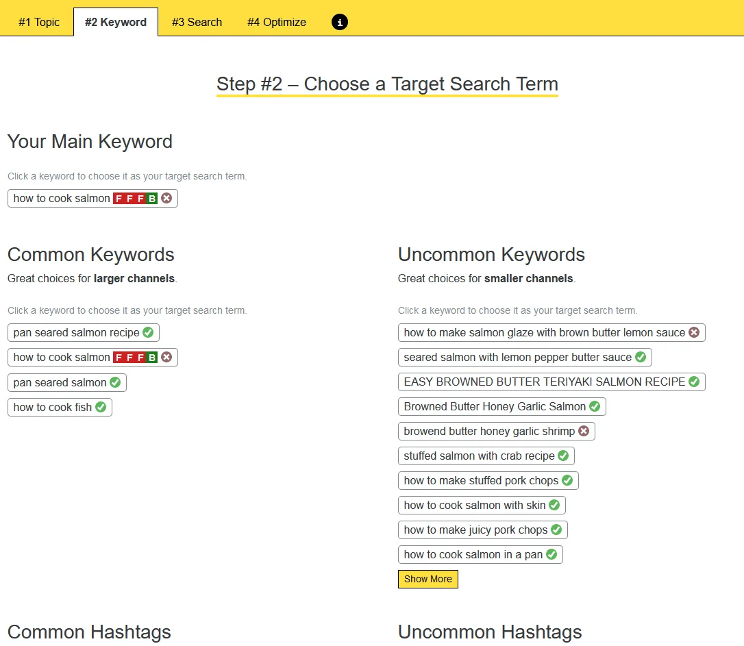Image resolution: width=744 pixels, height=646 pixels.
Task: Click check icon on 'how to make juicy pork chops'
Action: coord(556,530)
